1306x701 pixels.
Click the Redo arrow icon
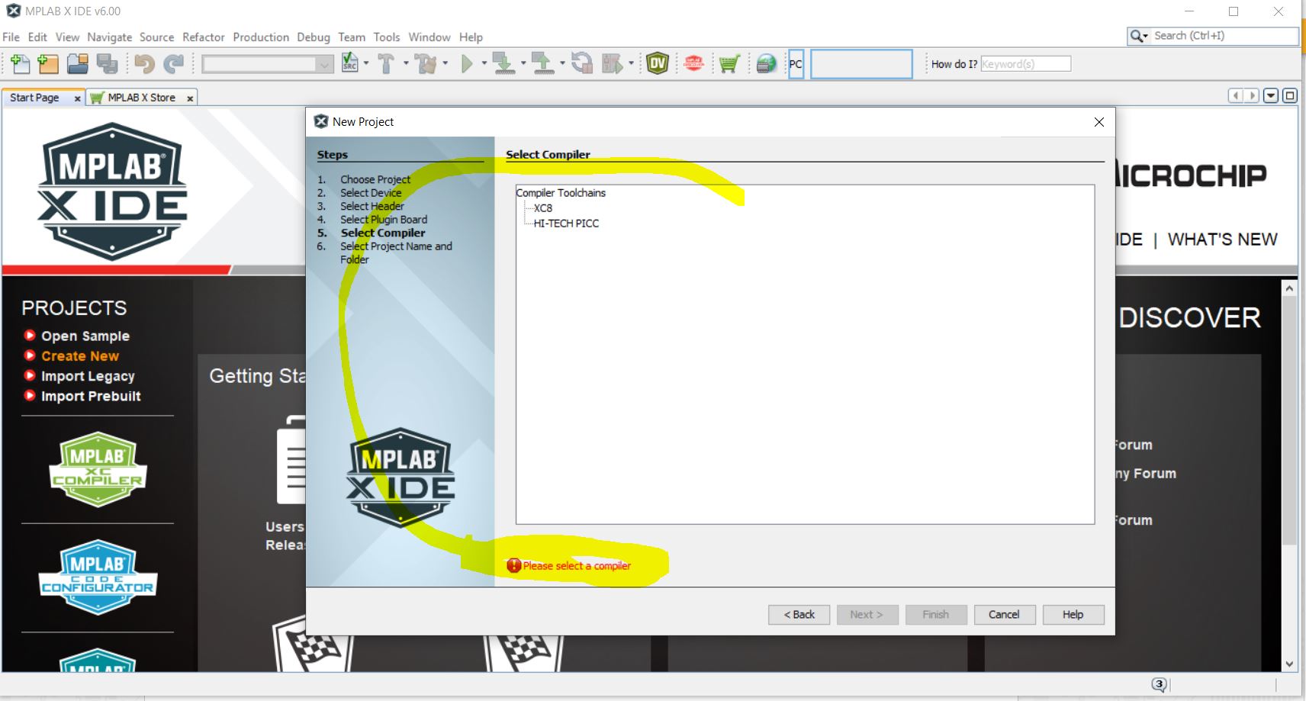coord(174,64)
